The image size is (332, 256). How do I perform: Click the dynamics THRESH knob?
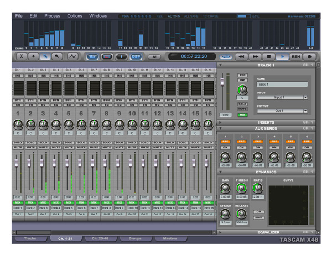pyautogui.click(x=242, y=188)
